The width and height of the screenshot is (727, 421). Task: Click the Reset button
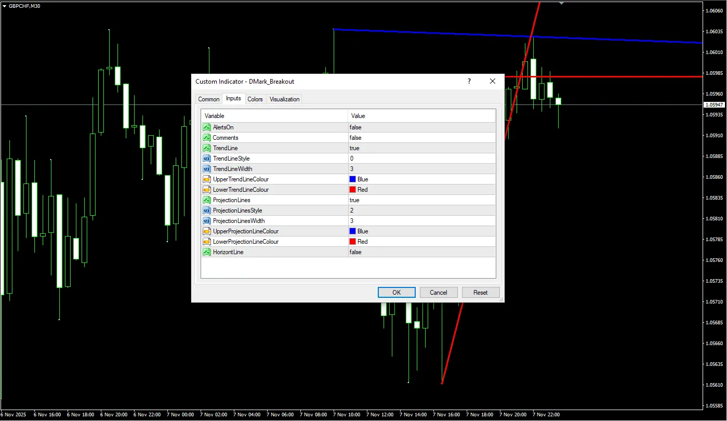480,293
